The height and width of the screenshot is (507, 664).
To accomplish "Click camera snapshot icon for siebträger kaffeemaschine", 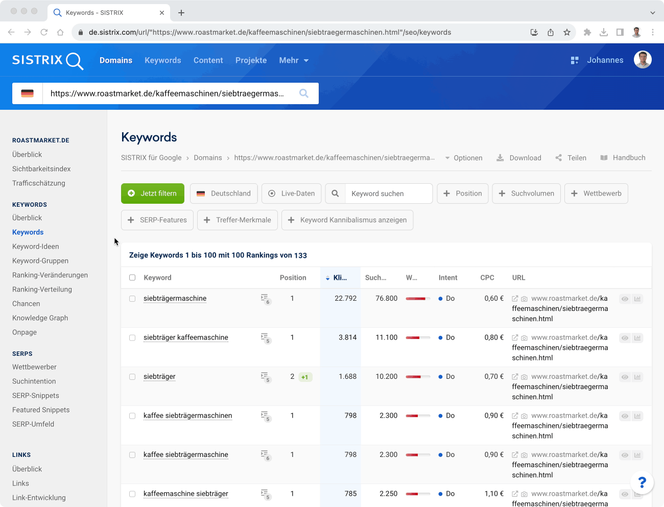I will [524, 338].
